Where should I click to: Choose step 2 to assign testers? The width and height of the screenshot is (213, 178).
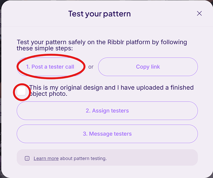coord(107,111)
